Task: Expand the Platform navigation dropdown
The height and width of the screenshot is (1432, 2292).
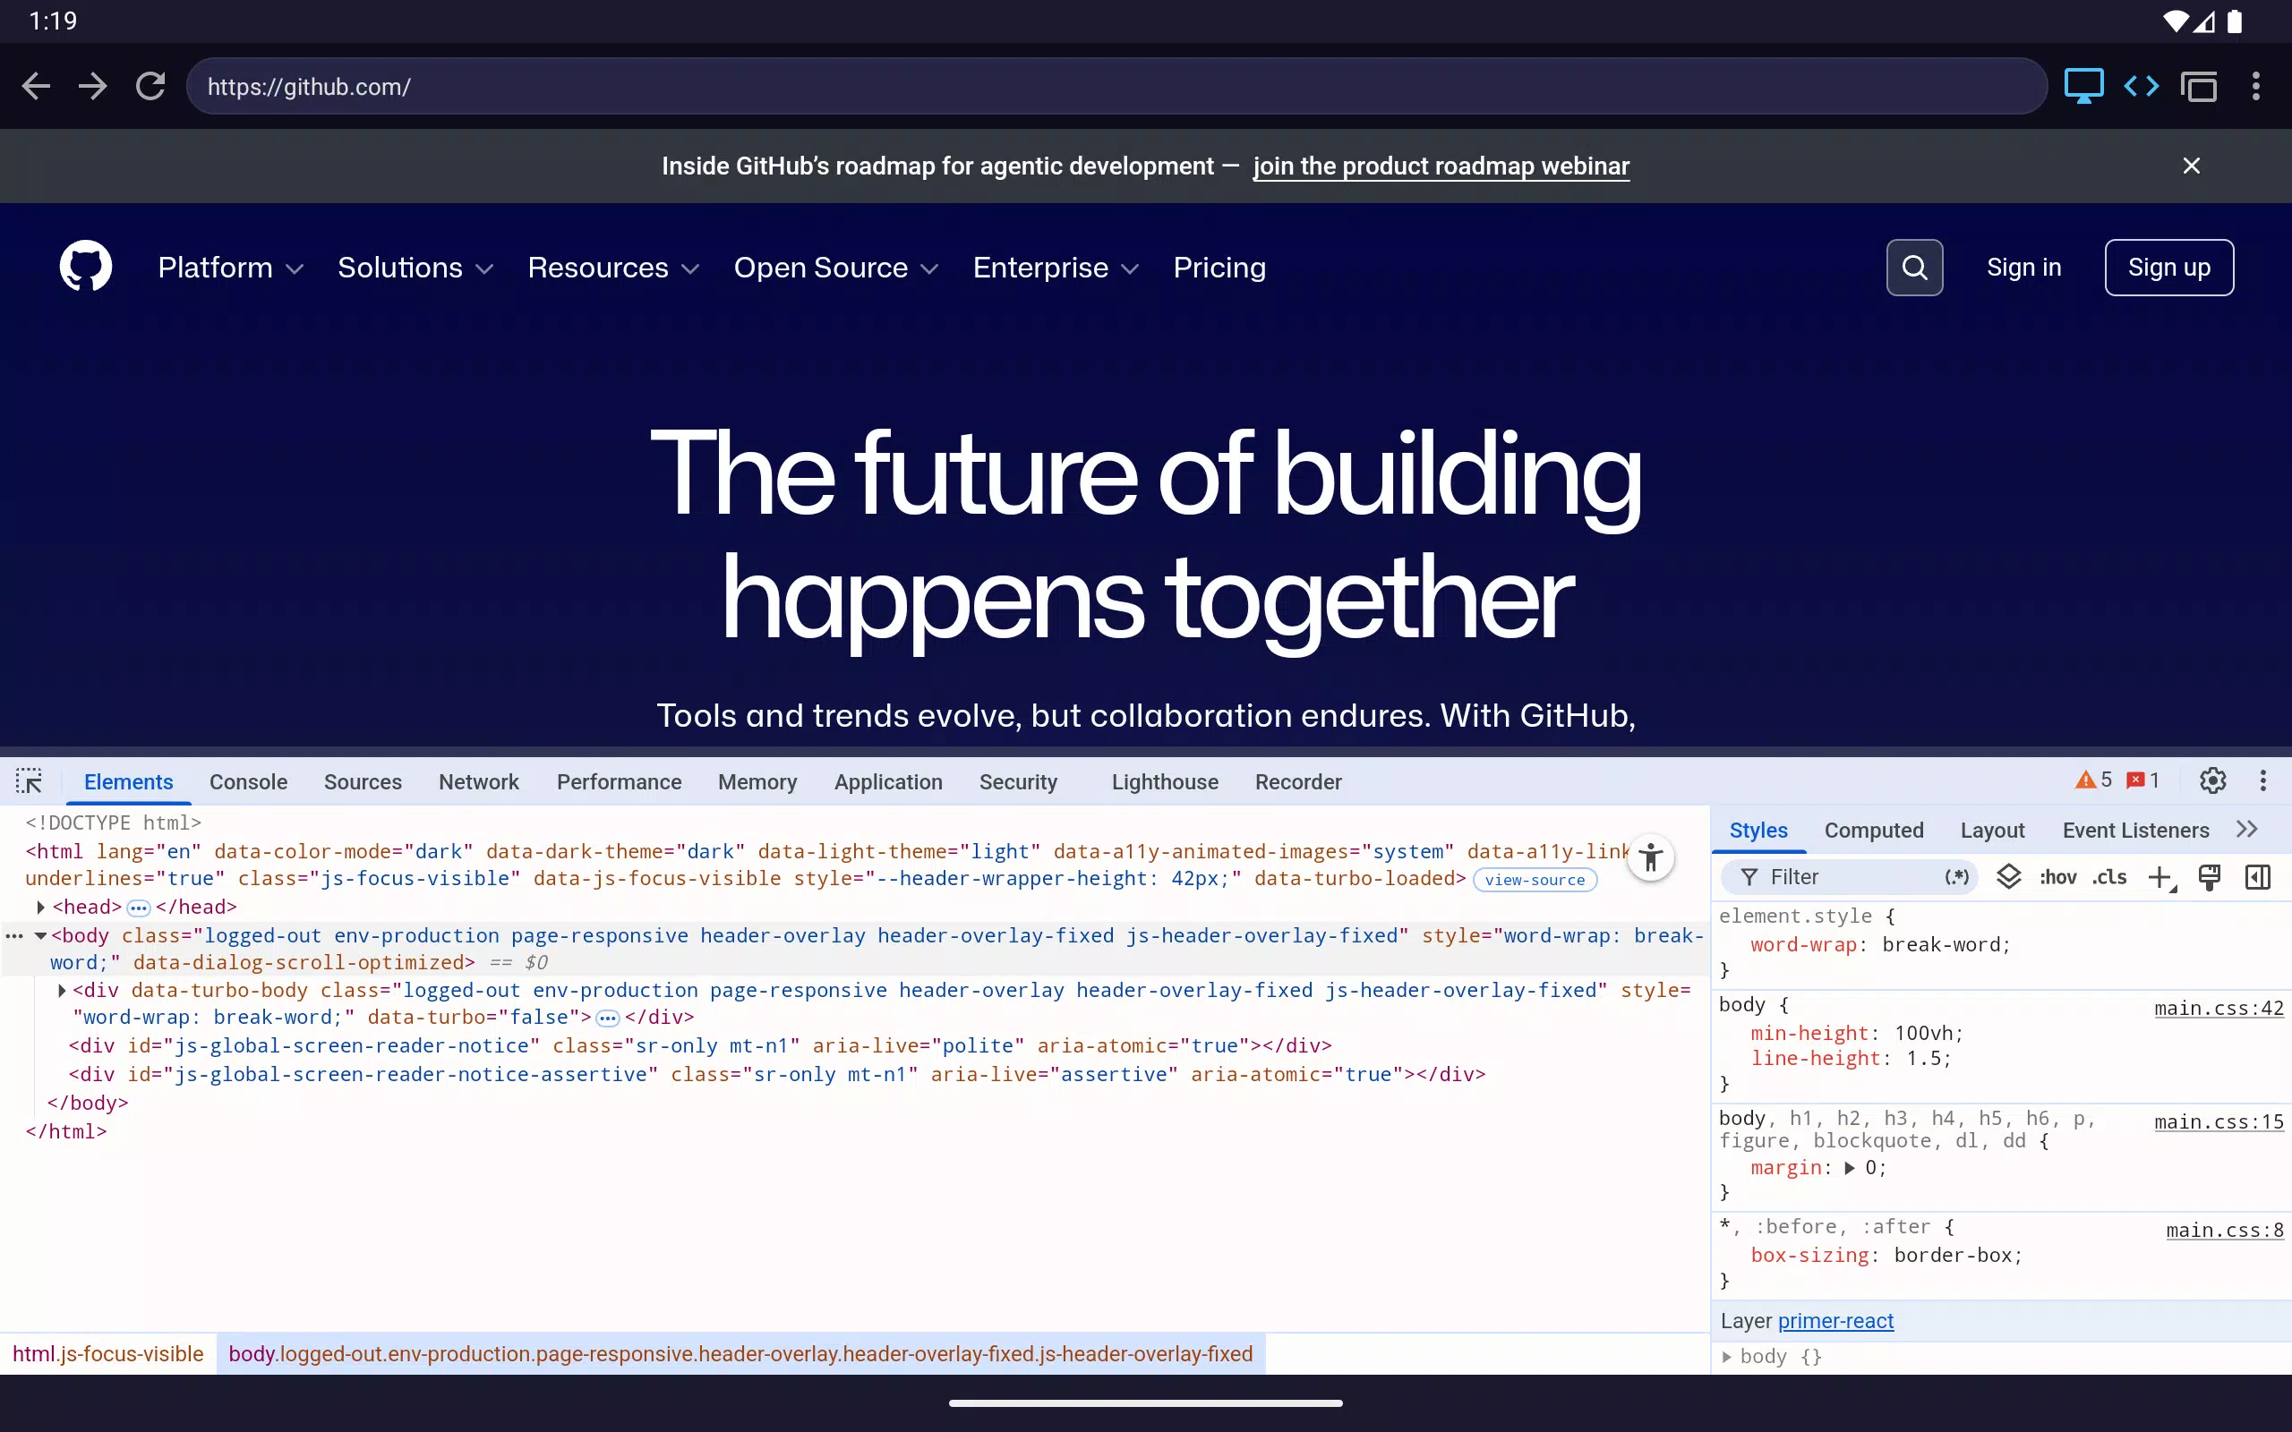Action: tap(231, 268)
